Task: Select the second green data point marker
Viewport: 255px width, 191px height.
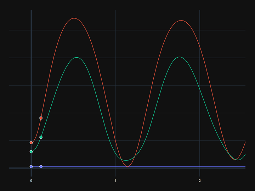Action: pyautogui.click(x=41, y=137)
